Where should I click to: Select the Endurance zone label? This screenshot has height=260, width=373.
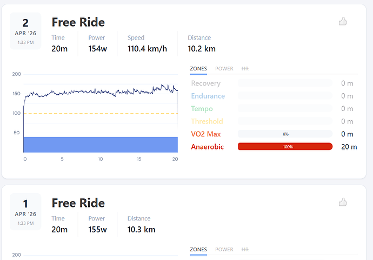click(208, 96)
